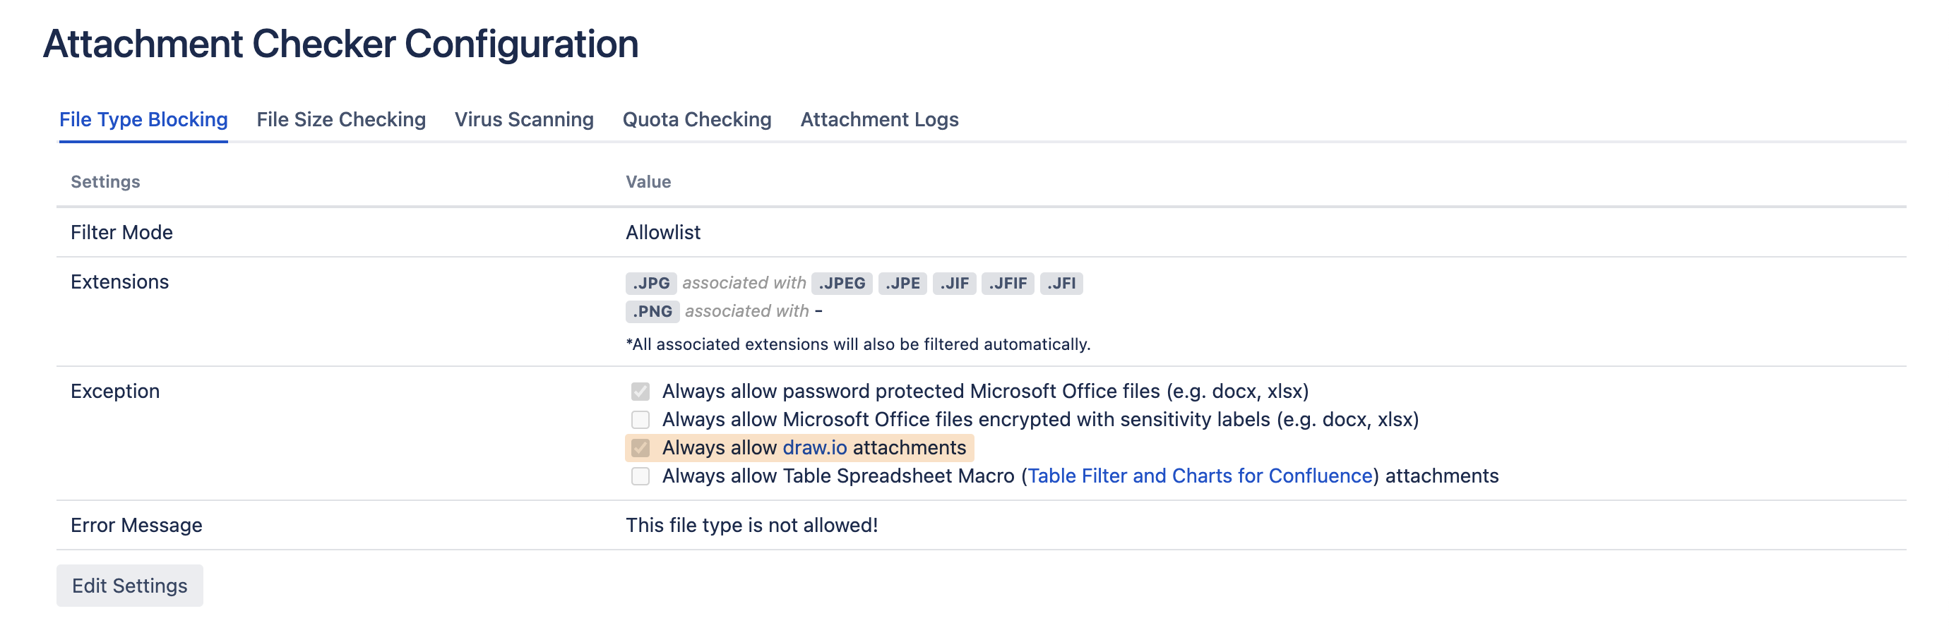The width and height of the screenshot is (1949, 635).
Task: Enable Table Spreadsheet Macro attachments exception
Action: point(640,476)
